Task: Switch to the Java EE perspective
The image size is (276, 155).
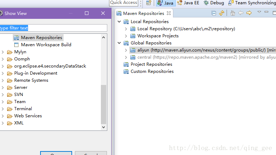Action: 188,3
